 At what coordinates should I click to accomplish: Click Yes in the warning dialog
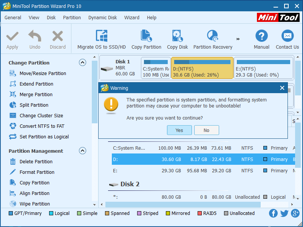click(x=179, y=130)
